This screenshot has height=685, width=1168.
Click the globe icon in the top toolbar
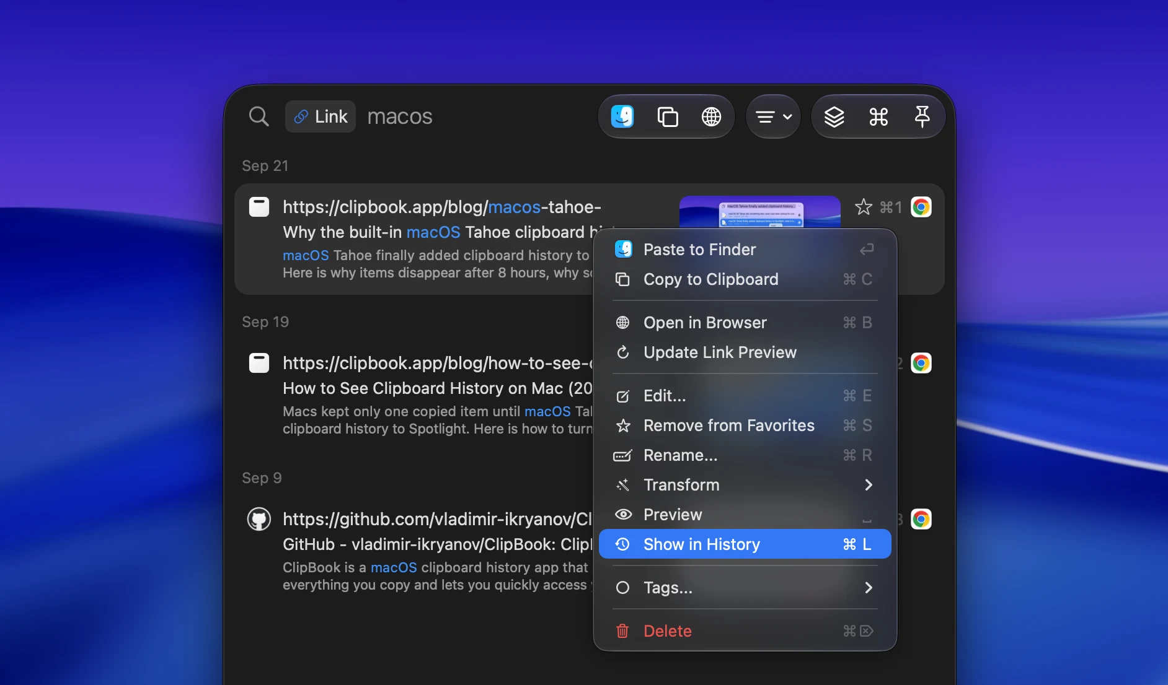point(711,116)
